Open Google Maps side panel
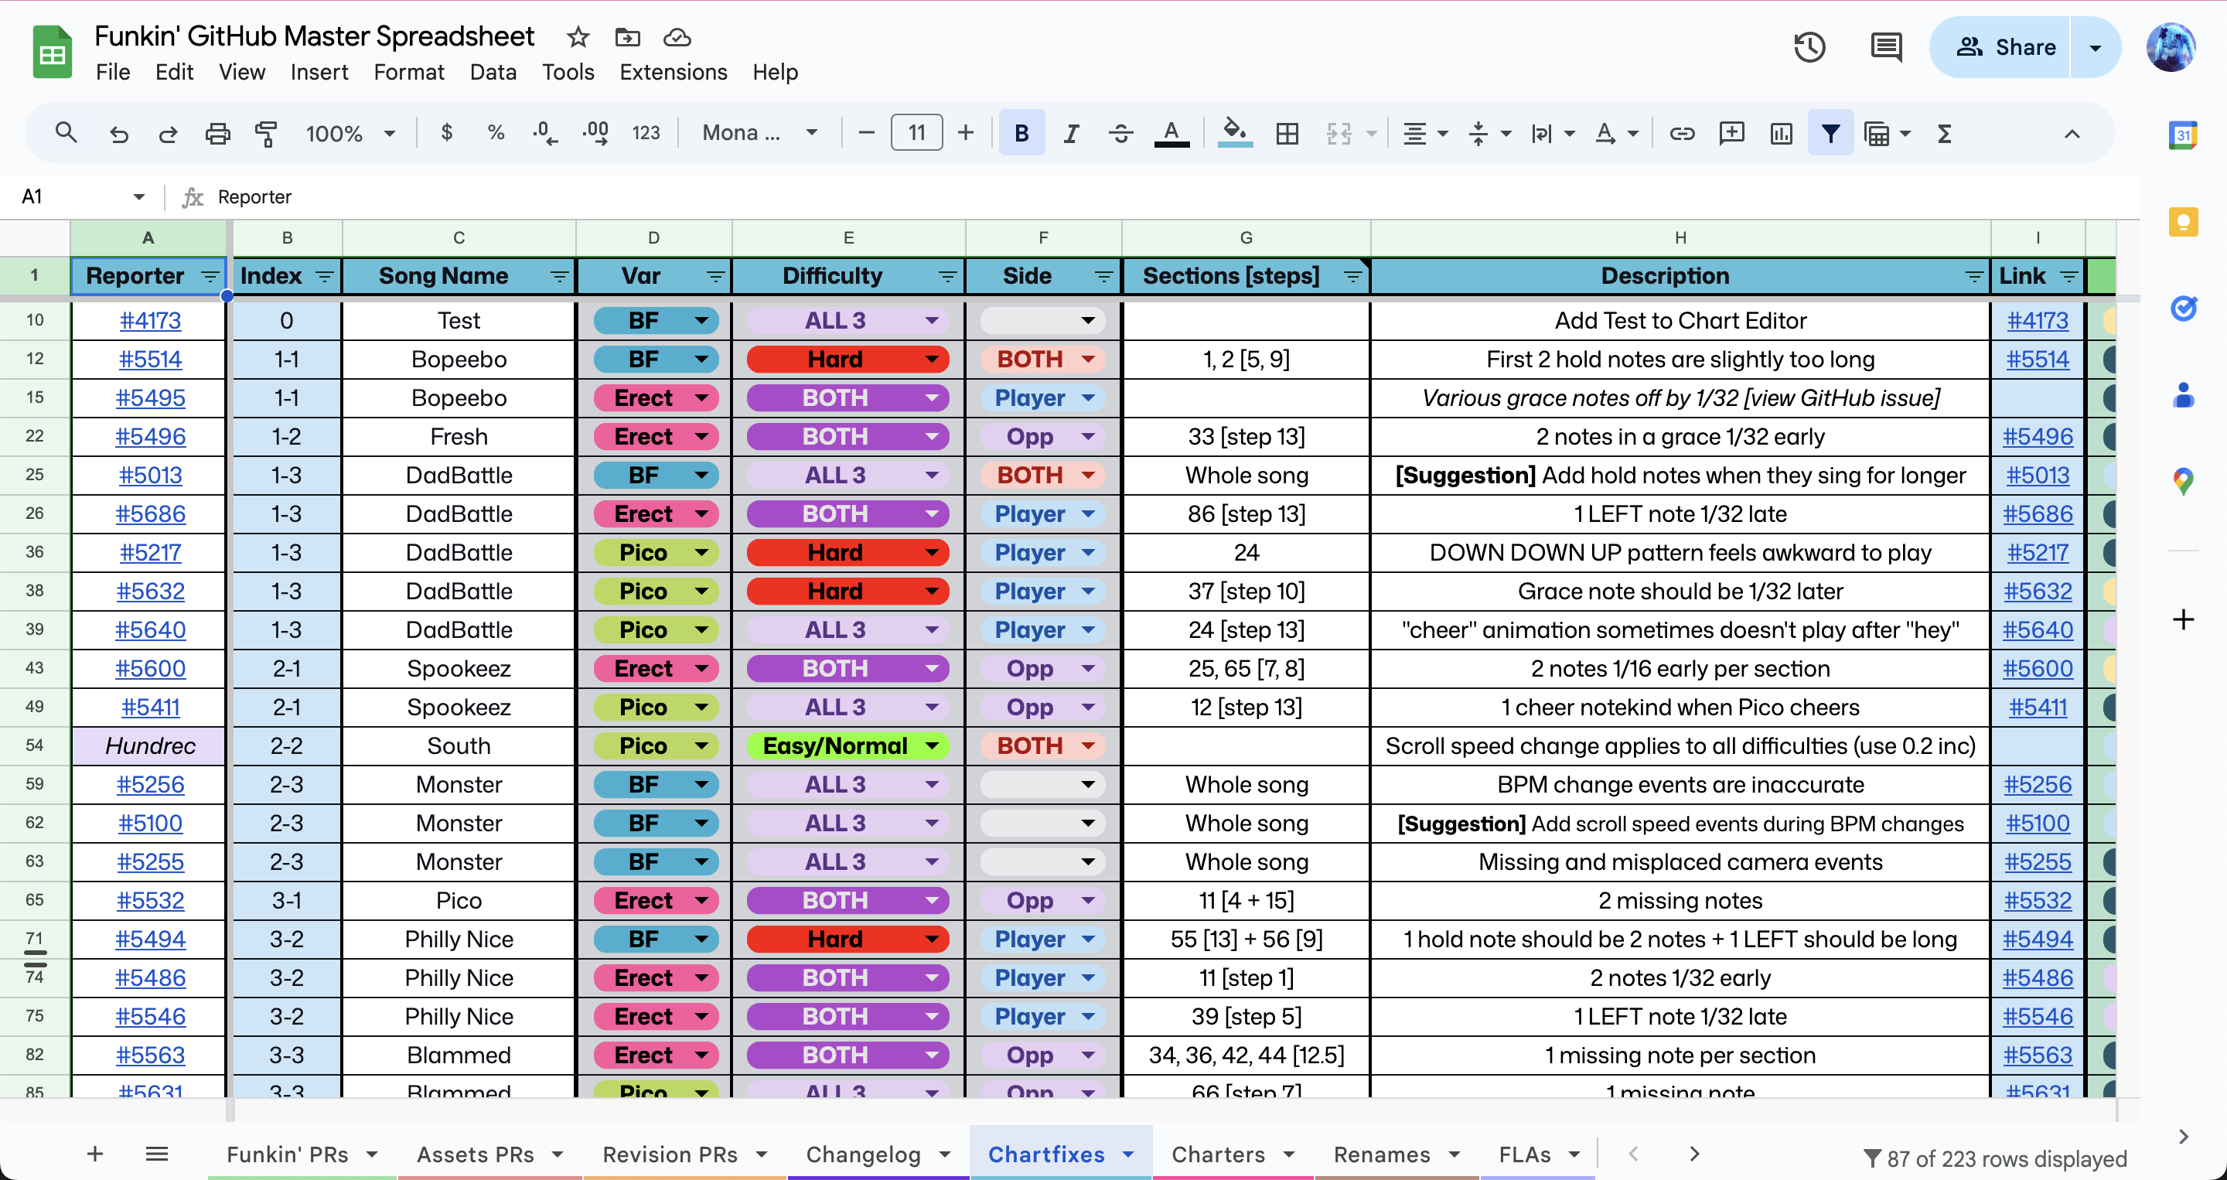This screenshot has width=2227, height=1180. click(2184, 481)
